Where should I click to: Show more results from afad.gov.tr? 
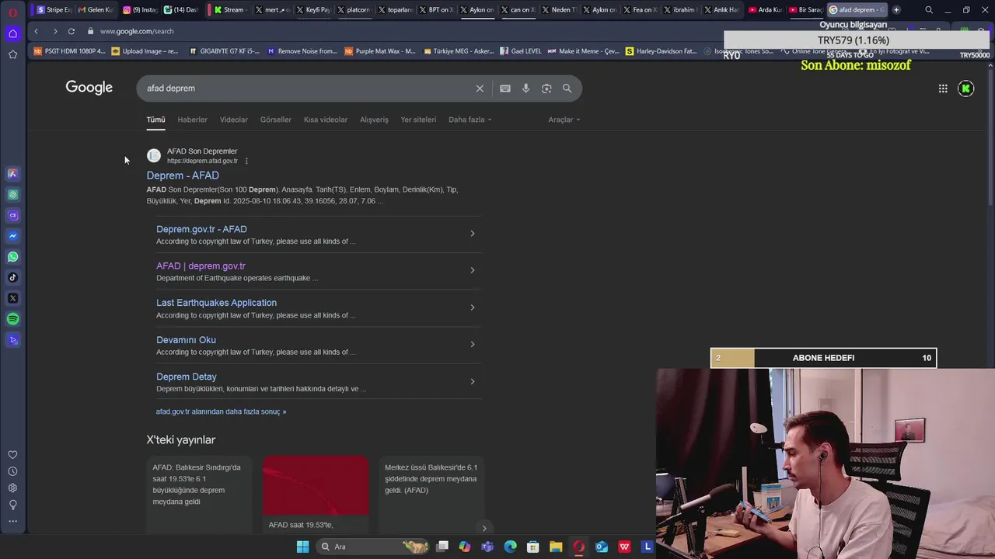coord(221,411)
